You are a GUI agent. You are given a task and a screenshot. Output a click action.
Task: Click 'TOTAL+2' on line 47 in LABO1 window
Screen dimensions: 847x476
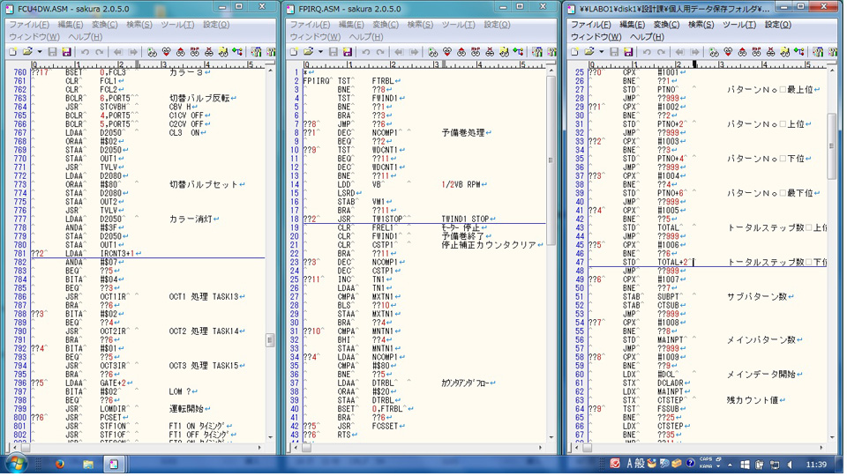point(672,263)
